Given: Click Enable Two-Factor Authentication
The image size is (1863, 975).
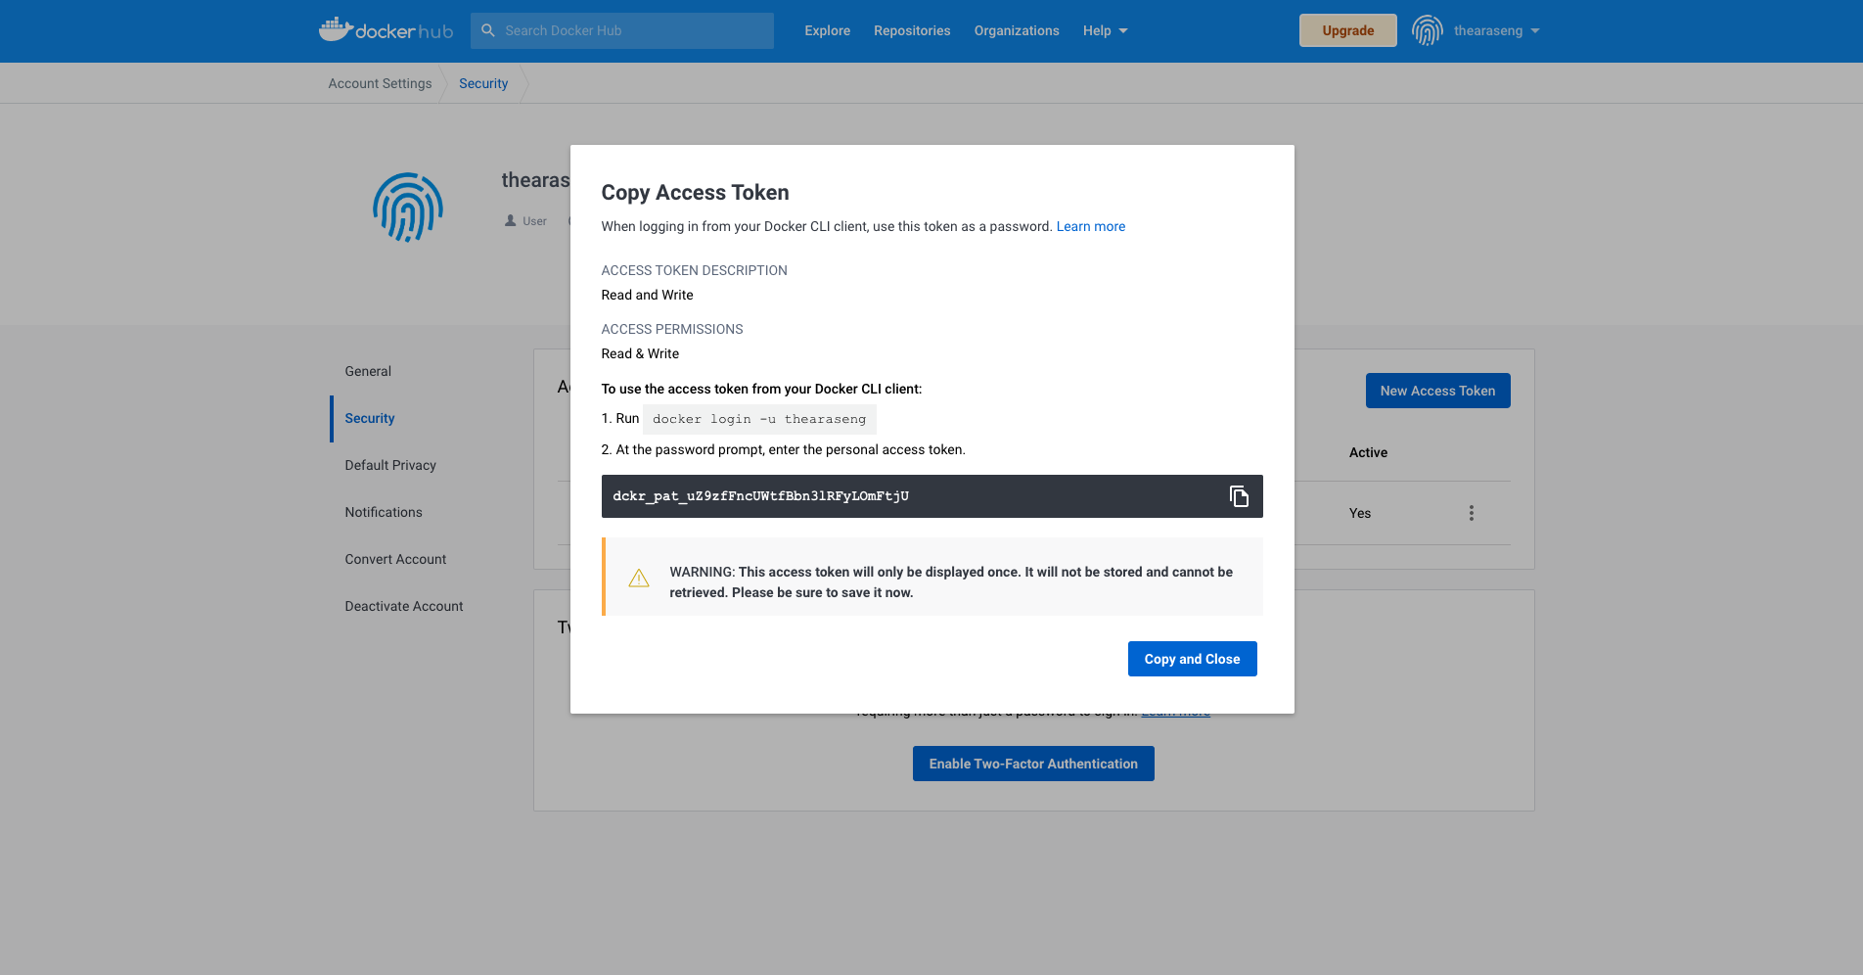Looking at the screenshot, I should 1033,764.
